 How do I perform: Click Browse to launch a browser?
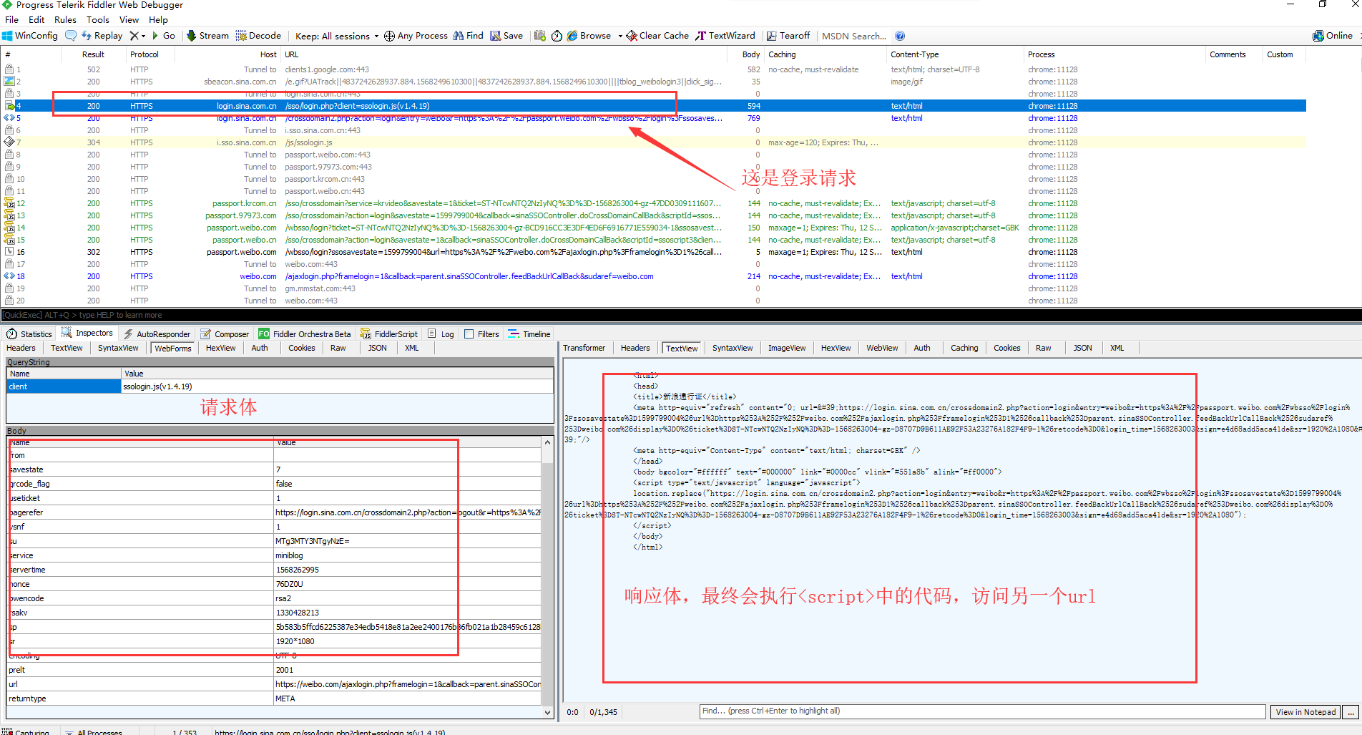[x=589, y=36]
